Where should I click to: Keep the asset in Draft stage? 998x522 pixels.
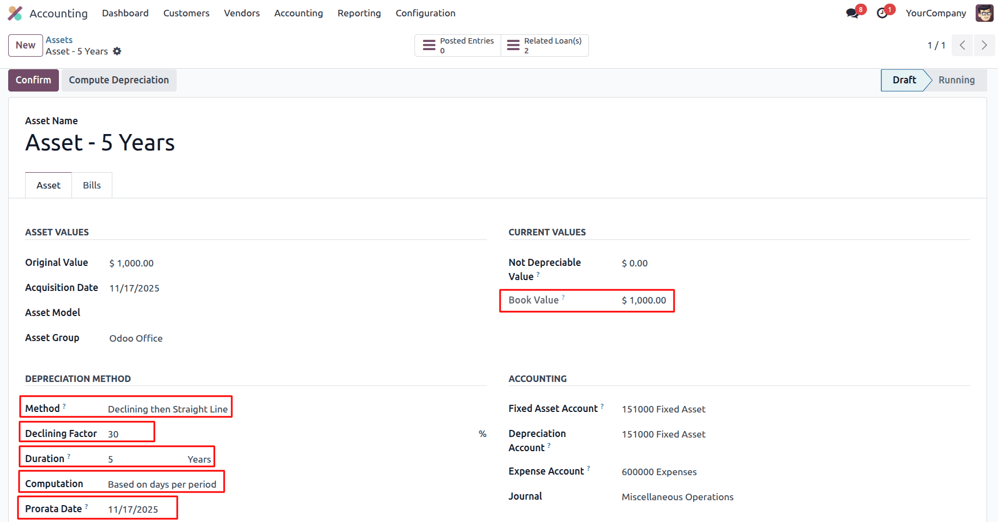904,80
